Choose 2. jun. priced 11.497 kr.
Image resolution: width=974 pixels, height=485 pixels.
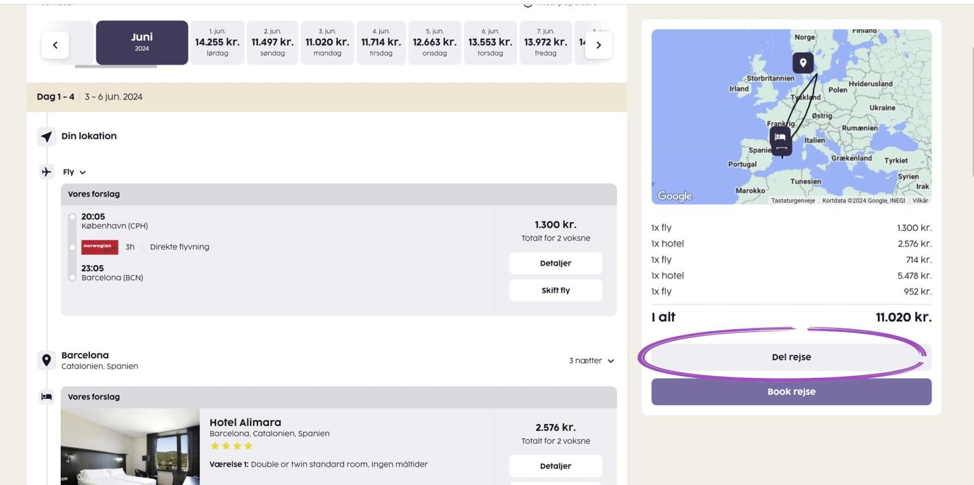click(272, 42)
